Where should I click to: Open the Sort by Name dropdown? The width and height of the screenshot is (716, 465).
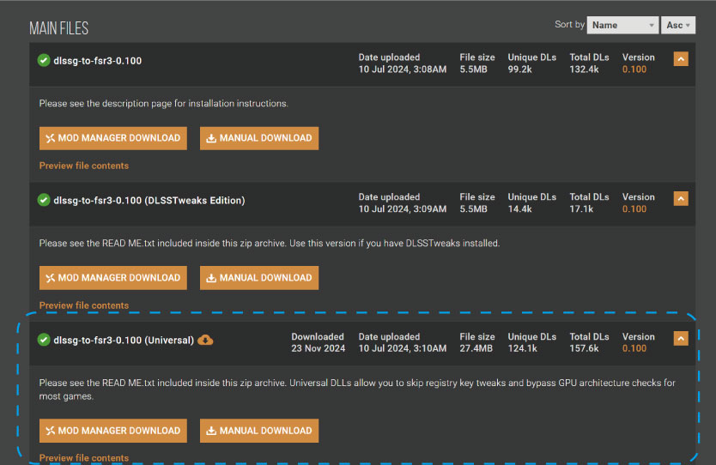tap(623, 25)
